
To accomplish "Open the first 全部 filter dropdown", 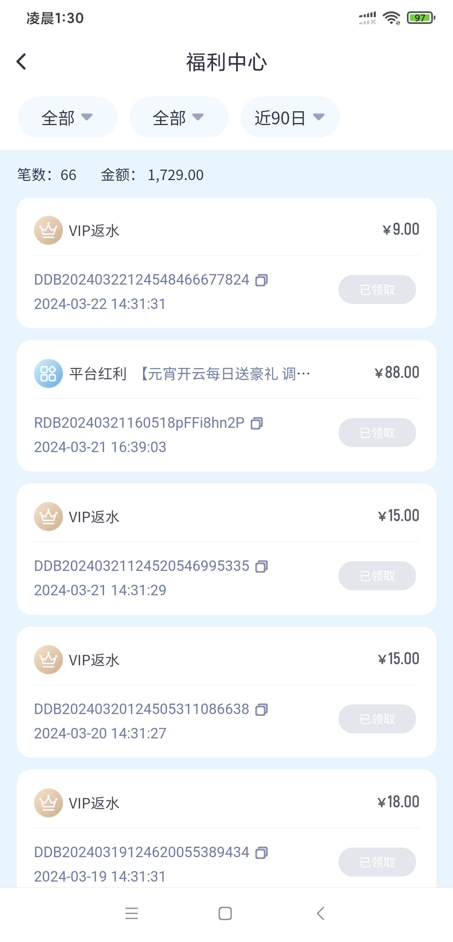I will [x=67, y=118].
